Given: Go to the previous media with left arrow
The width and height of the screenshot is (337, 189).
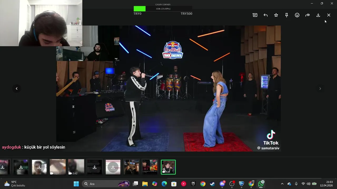Looking at the screenshot, I should point(17,88).
